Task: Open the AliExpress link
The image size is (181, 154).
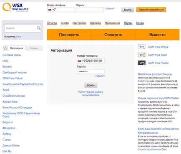Action: click(9, 128)
